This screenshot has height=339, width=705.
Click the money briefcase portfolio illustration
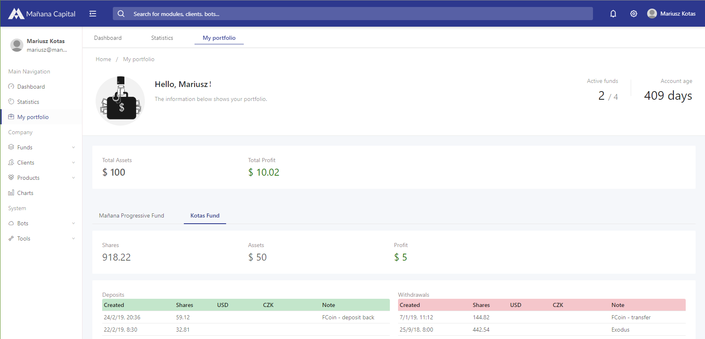(x=120, y=101)
